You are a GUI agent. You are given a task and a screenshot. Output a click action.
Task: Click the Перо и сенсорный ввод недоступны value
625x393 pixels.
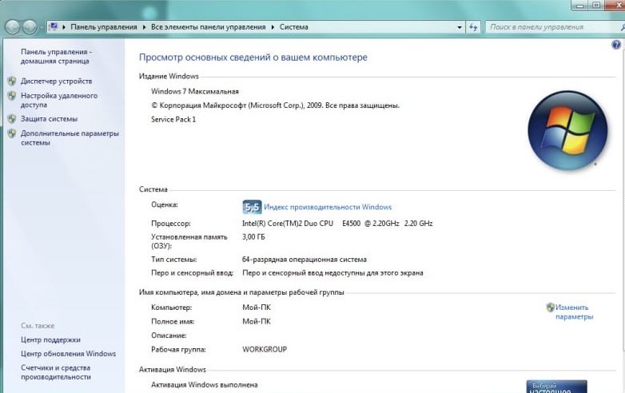click(332, 273)
